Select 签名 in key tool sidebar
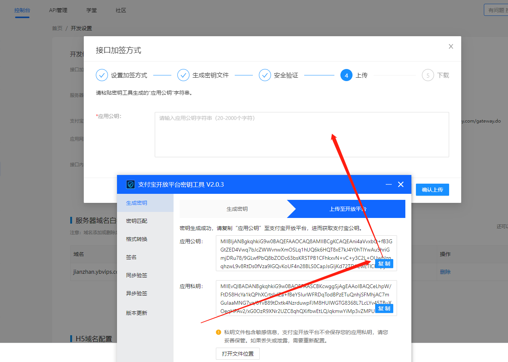This screenshot has height=362, width=508. tap(145, 257)
